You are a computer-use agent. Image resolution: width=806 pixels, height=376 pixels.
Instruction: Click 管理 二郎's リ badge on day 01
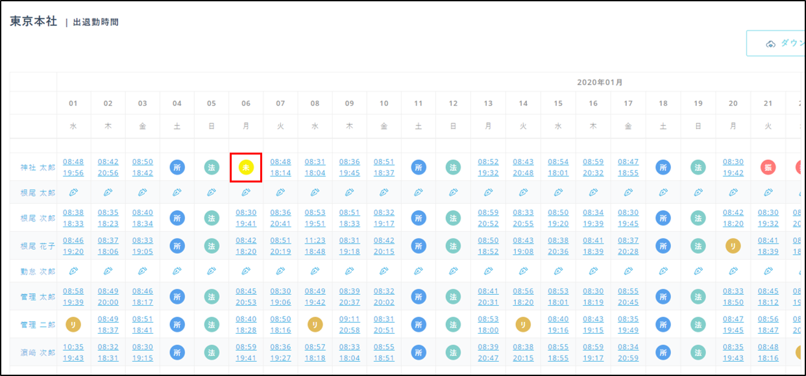pos(73,325)
